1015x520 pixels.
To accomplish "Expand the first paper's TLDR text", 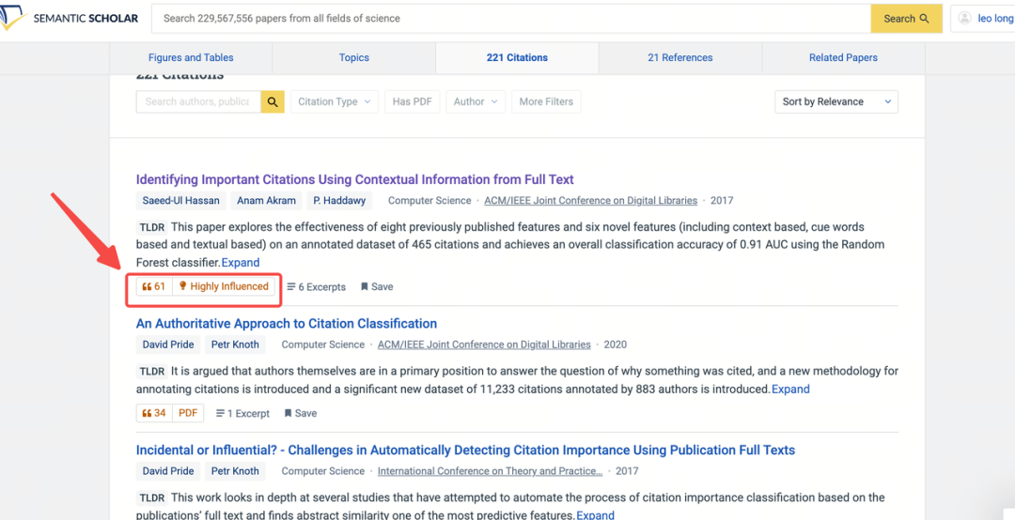I will coord(241,263).
